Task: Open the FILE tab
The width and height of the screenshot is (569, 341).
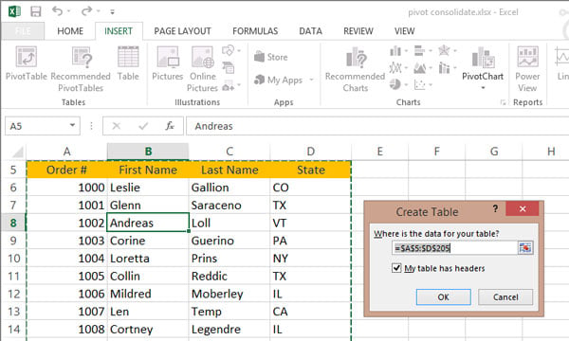Action: coord(23,31)
